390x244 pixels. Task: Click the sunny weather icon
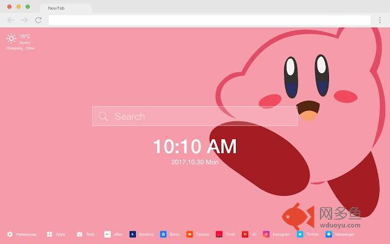click(11, 38)
